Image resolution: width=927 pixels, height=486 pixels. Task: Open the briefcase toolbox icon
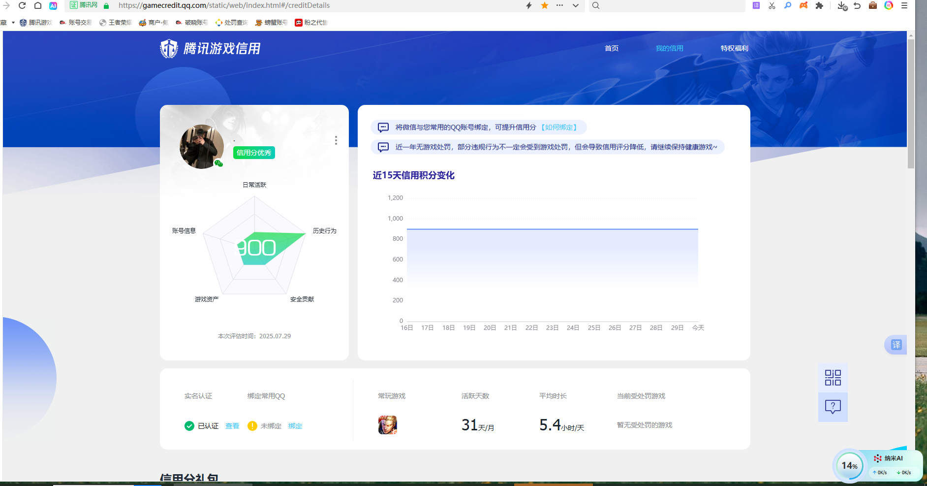[873, 5]
